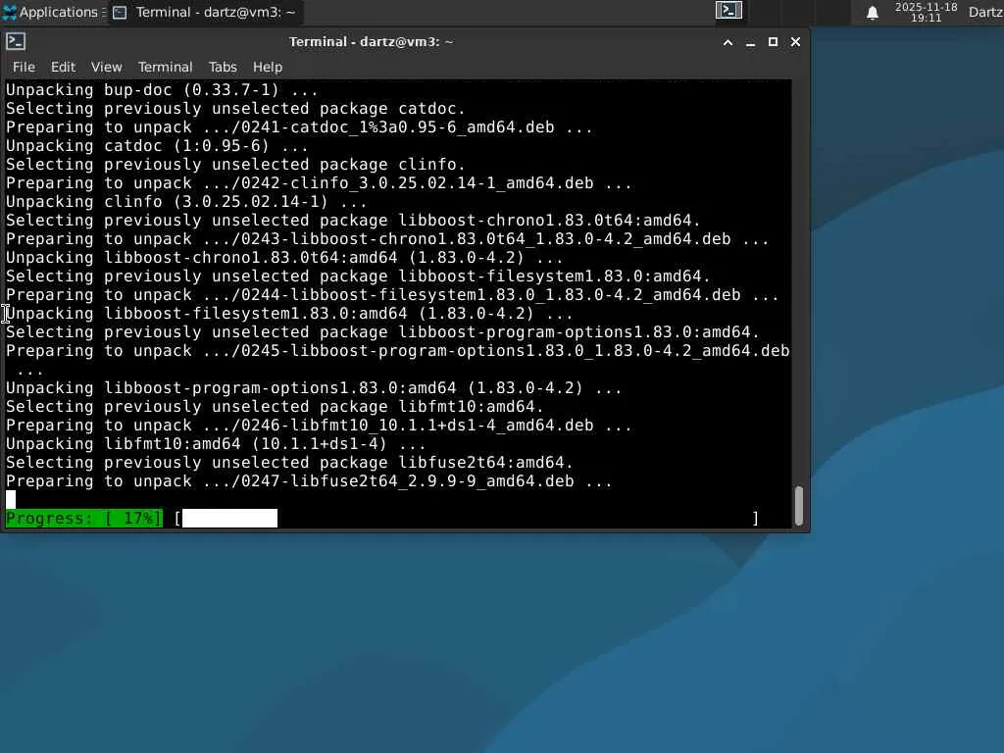Close the Terminal window
1004x753 pixels.
[x=795, y=41]
